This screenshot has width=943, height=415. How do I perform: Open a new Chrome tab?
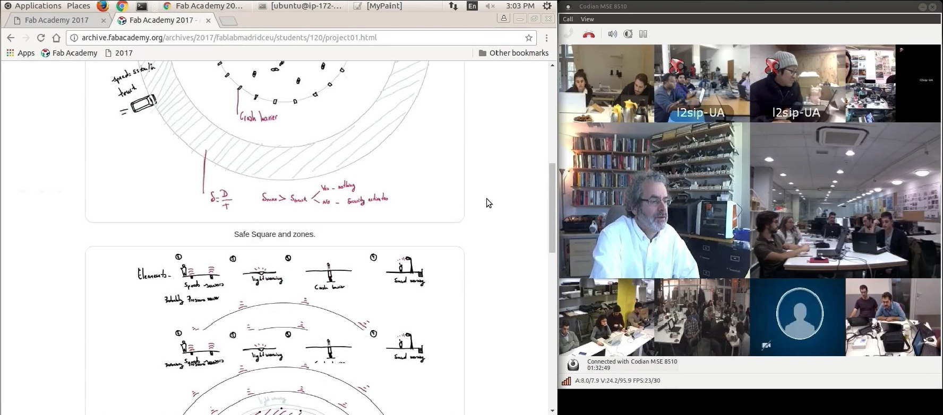pyautogui.click(x=228, y=21)
